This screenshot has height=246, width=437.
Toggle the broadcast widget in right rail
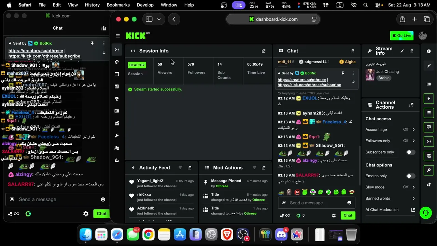click(429, 141)
